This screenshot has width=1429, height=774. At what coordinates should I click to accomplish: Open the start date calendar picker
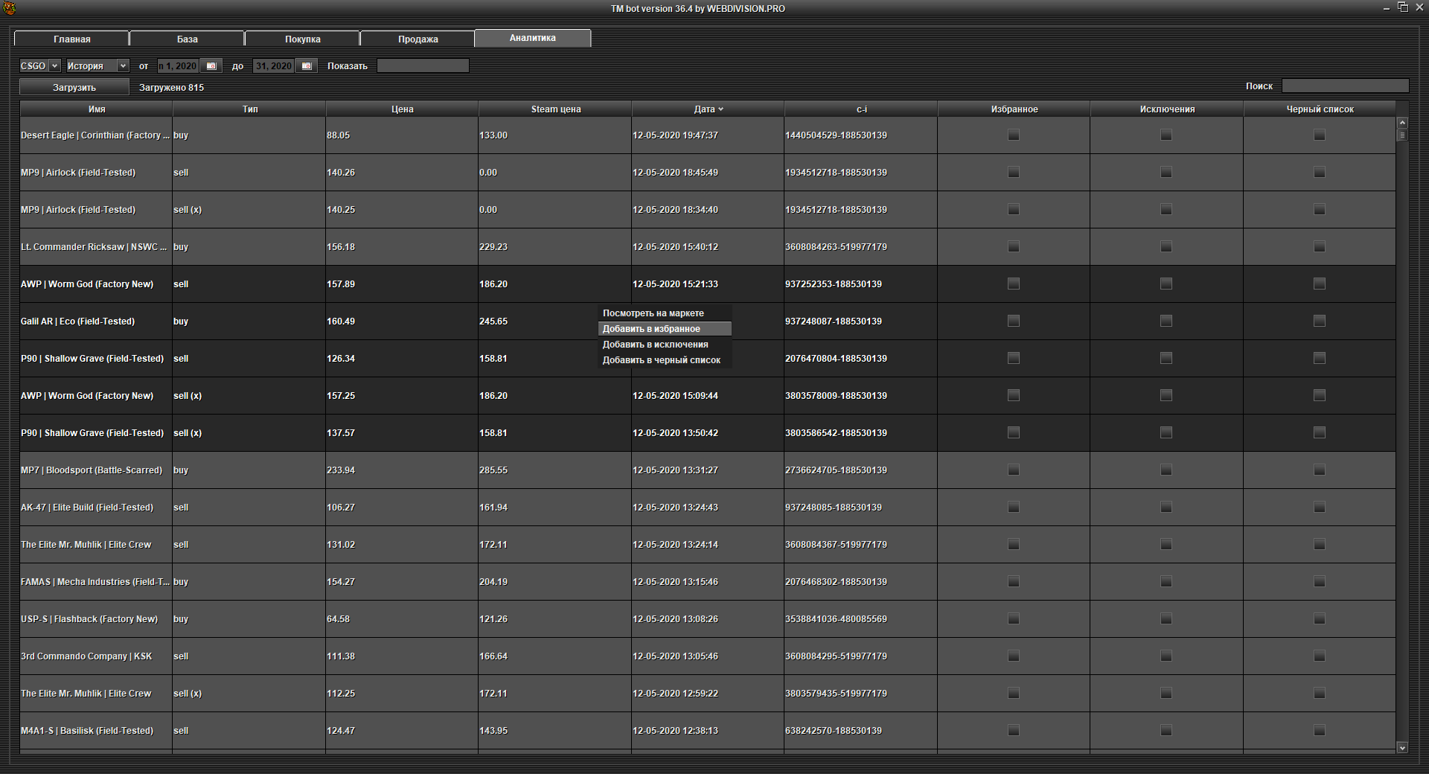(211, 66)
